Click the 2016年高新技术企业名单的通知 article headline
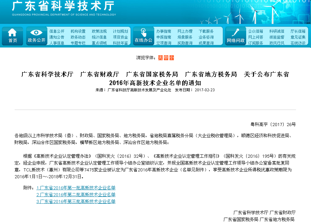The image size is (311, 222). 155,83
